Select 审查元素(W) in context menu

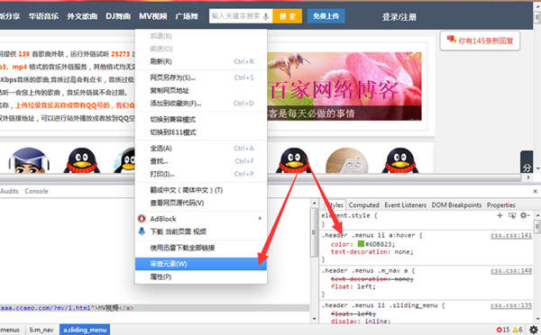click(x=201, y=264)
